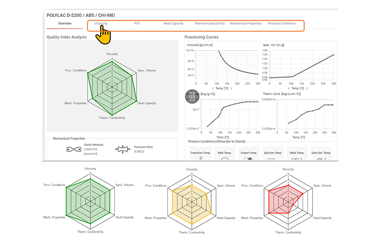379x247 pixels.
Task: Click the Elastic Modulus value 2.06E+010
Action: pyautogui.click(x=90, y=150)
